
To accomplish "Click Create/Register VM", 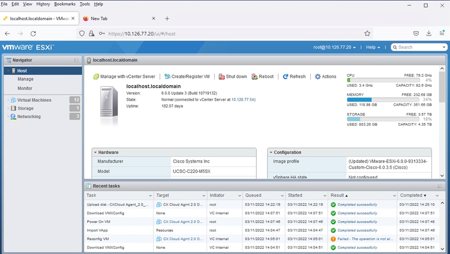I will coord(187,76).
